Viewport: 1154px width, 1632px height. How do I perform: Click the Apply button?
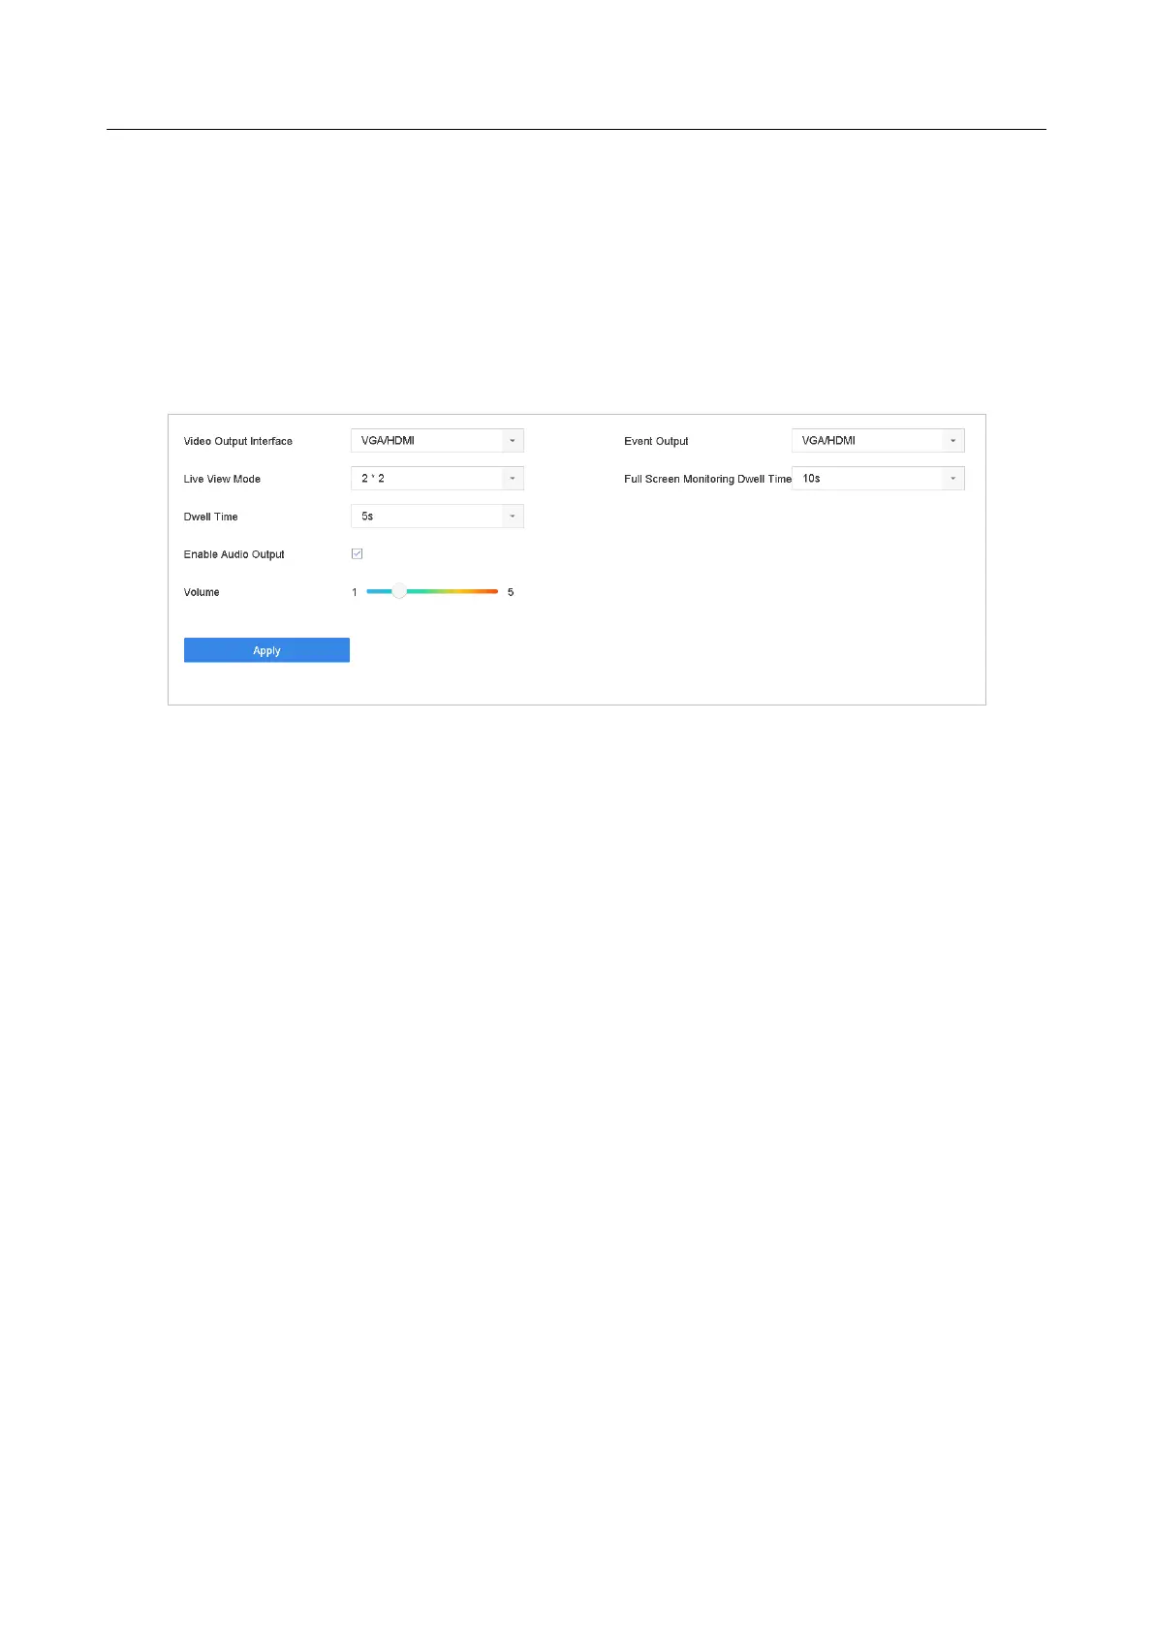click(x=266, y=650)
